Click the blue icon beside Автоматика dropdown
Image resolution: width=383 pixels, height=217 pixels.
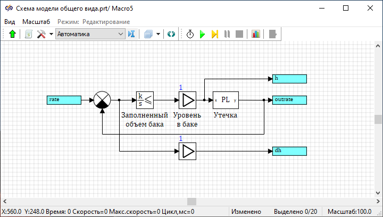click(132, 34)
